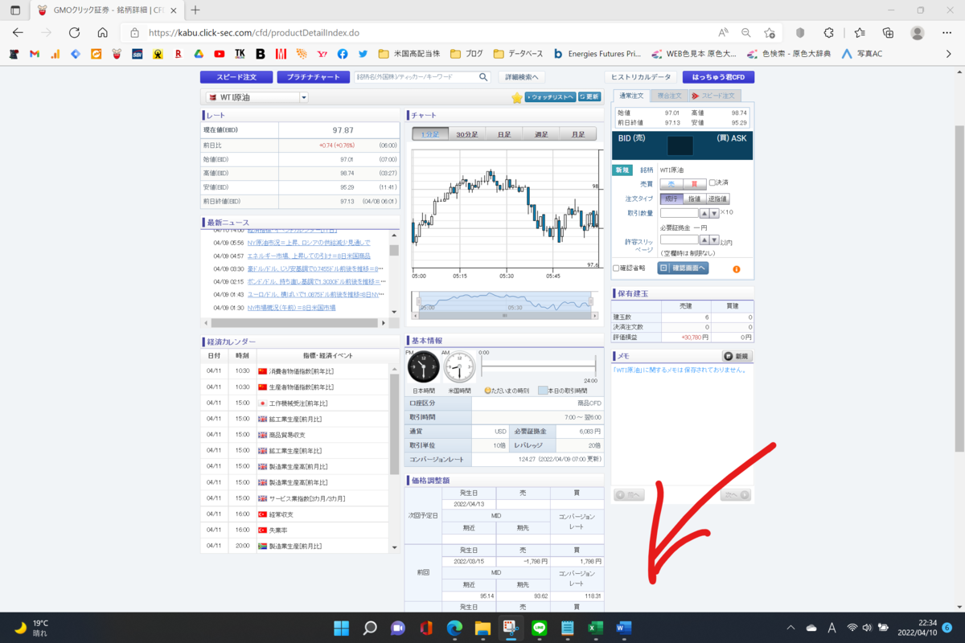Open the Rakuten R bookmark icon
The height and width of the screenshot is (643, 965).
[x=178, y=55]
